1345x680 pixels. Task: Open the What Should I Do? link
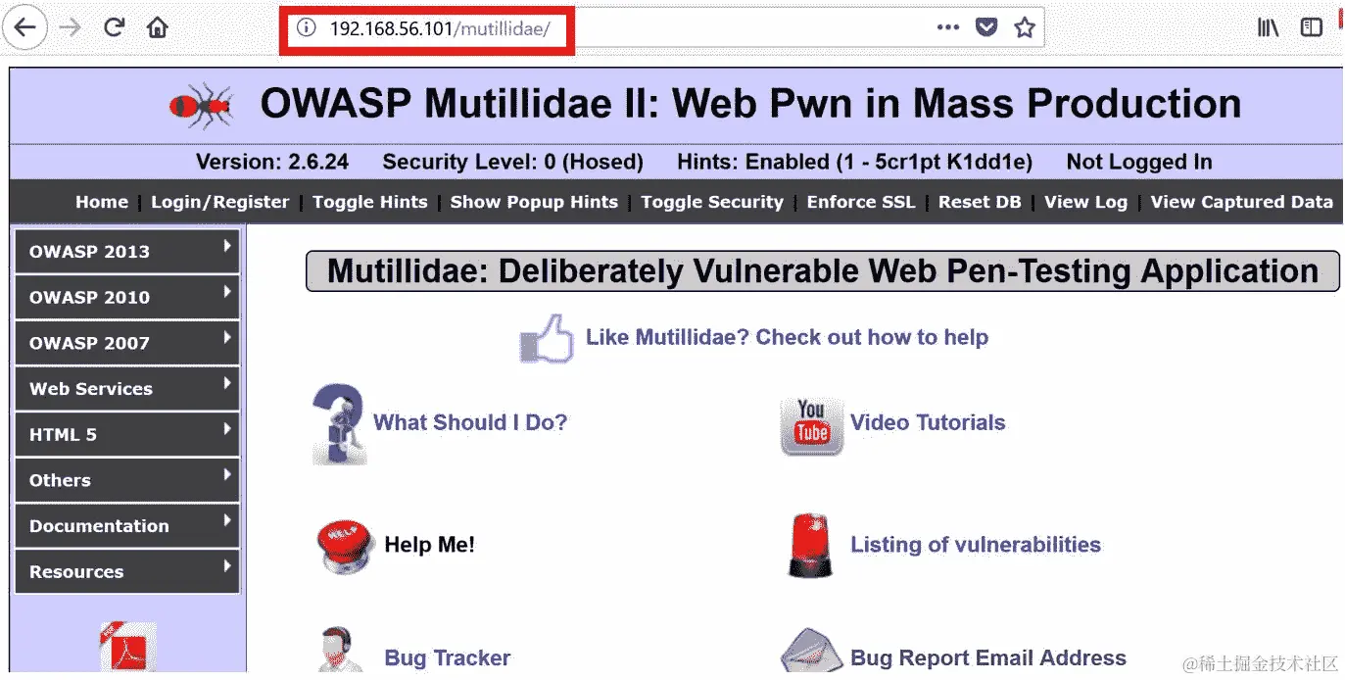click(x=470, y=423)
